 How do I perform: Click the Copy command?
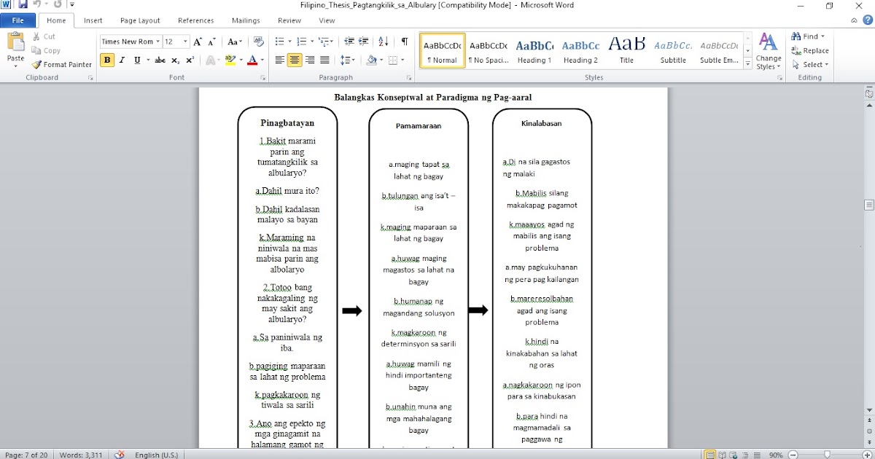click(x=47, y=50)
